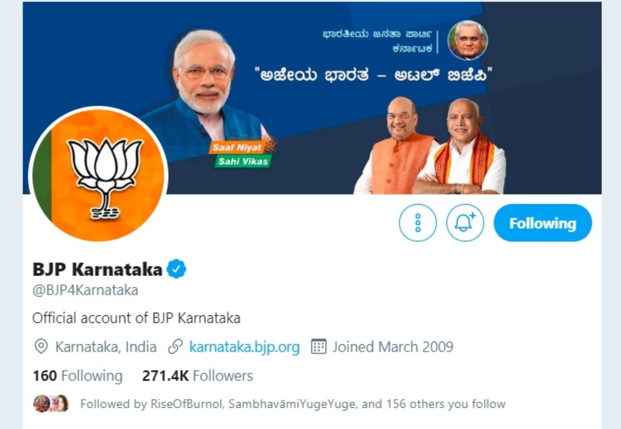Click the round portrait in banner corner
621x429 pixels.
(468, 40)
